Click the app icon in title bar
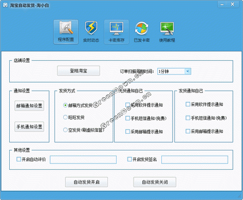Screen dimensions: 243x200 coord(5,5)
